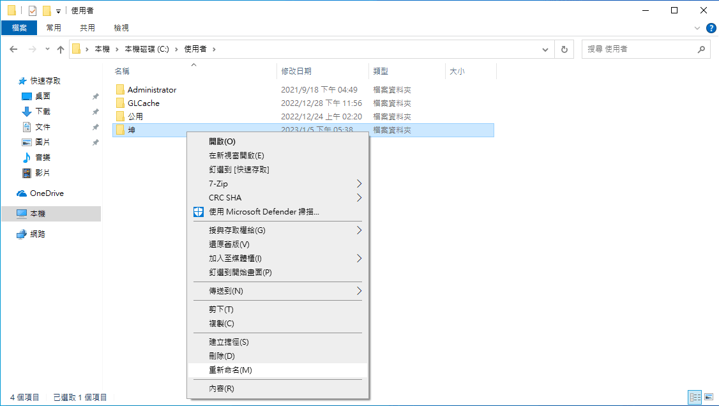Switch to large icons view in status bar

pos(708,397)
